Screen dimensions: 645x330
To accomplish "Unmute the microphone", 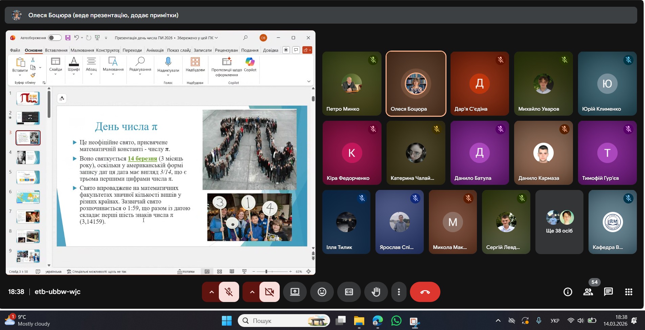I will click(x=229, y=292).
